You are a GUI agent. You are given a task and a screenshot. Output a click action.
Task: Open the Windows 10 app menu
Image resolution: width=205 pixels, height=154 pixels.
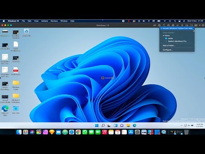point(13,21)
